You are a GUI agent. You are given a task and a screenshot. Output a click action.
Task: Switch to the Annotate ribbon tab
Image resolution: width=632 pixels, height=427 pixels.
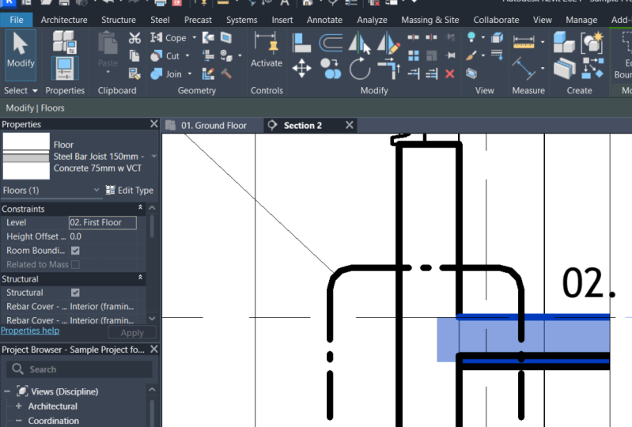coord(324,20)
